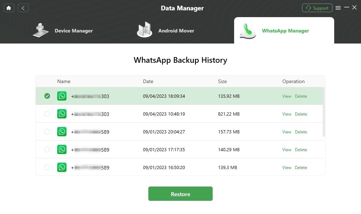The width and height of the screenshot is (361, 214).
Task: Click the headset icon in Support
Action: [x=308, y=8]
